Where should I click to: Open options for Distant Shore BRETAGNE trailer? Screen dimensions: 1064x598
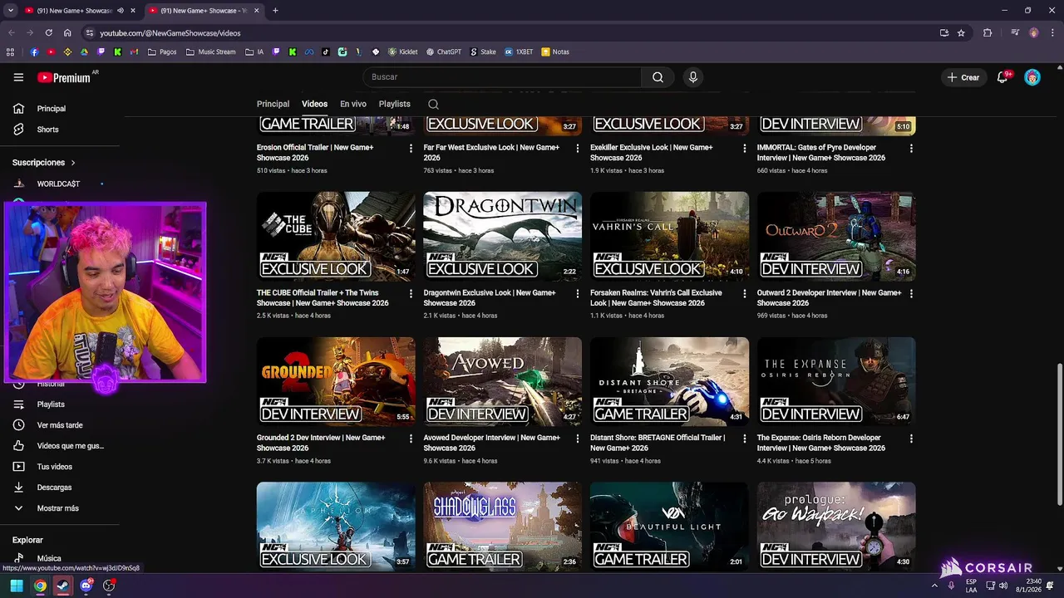click(x=744, y=439)
